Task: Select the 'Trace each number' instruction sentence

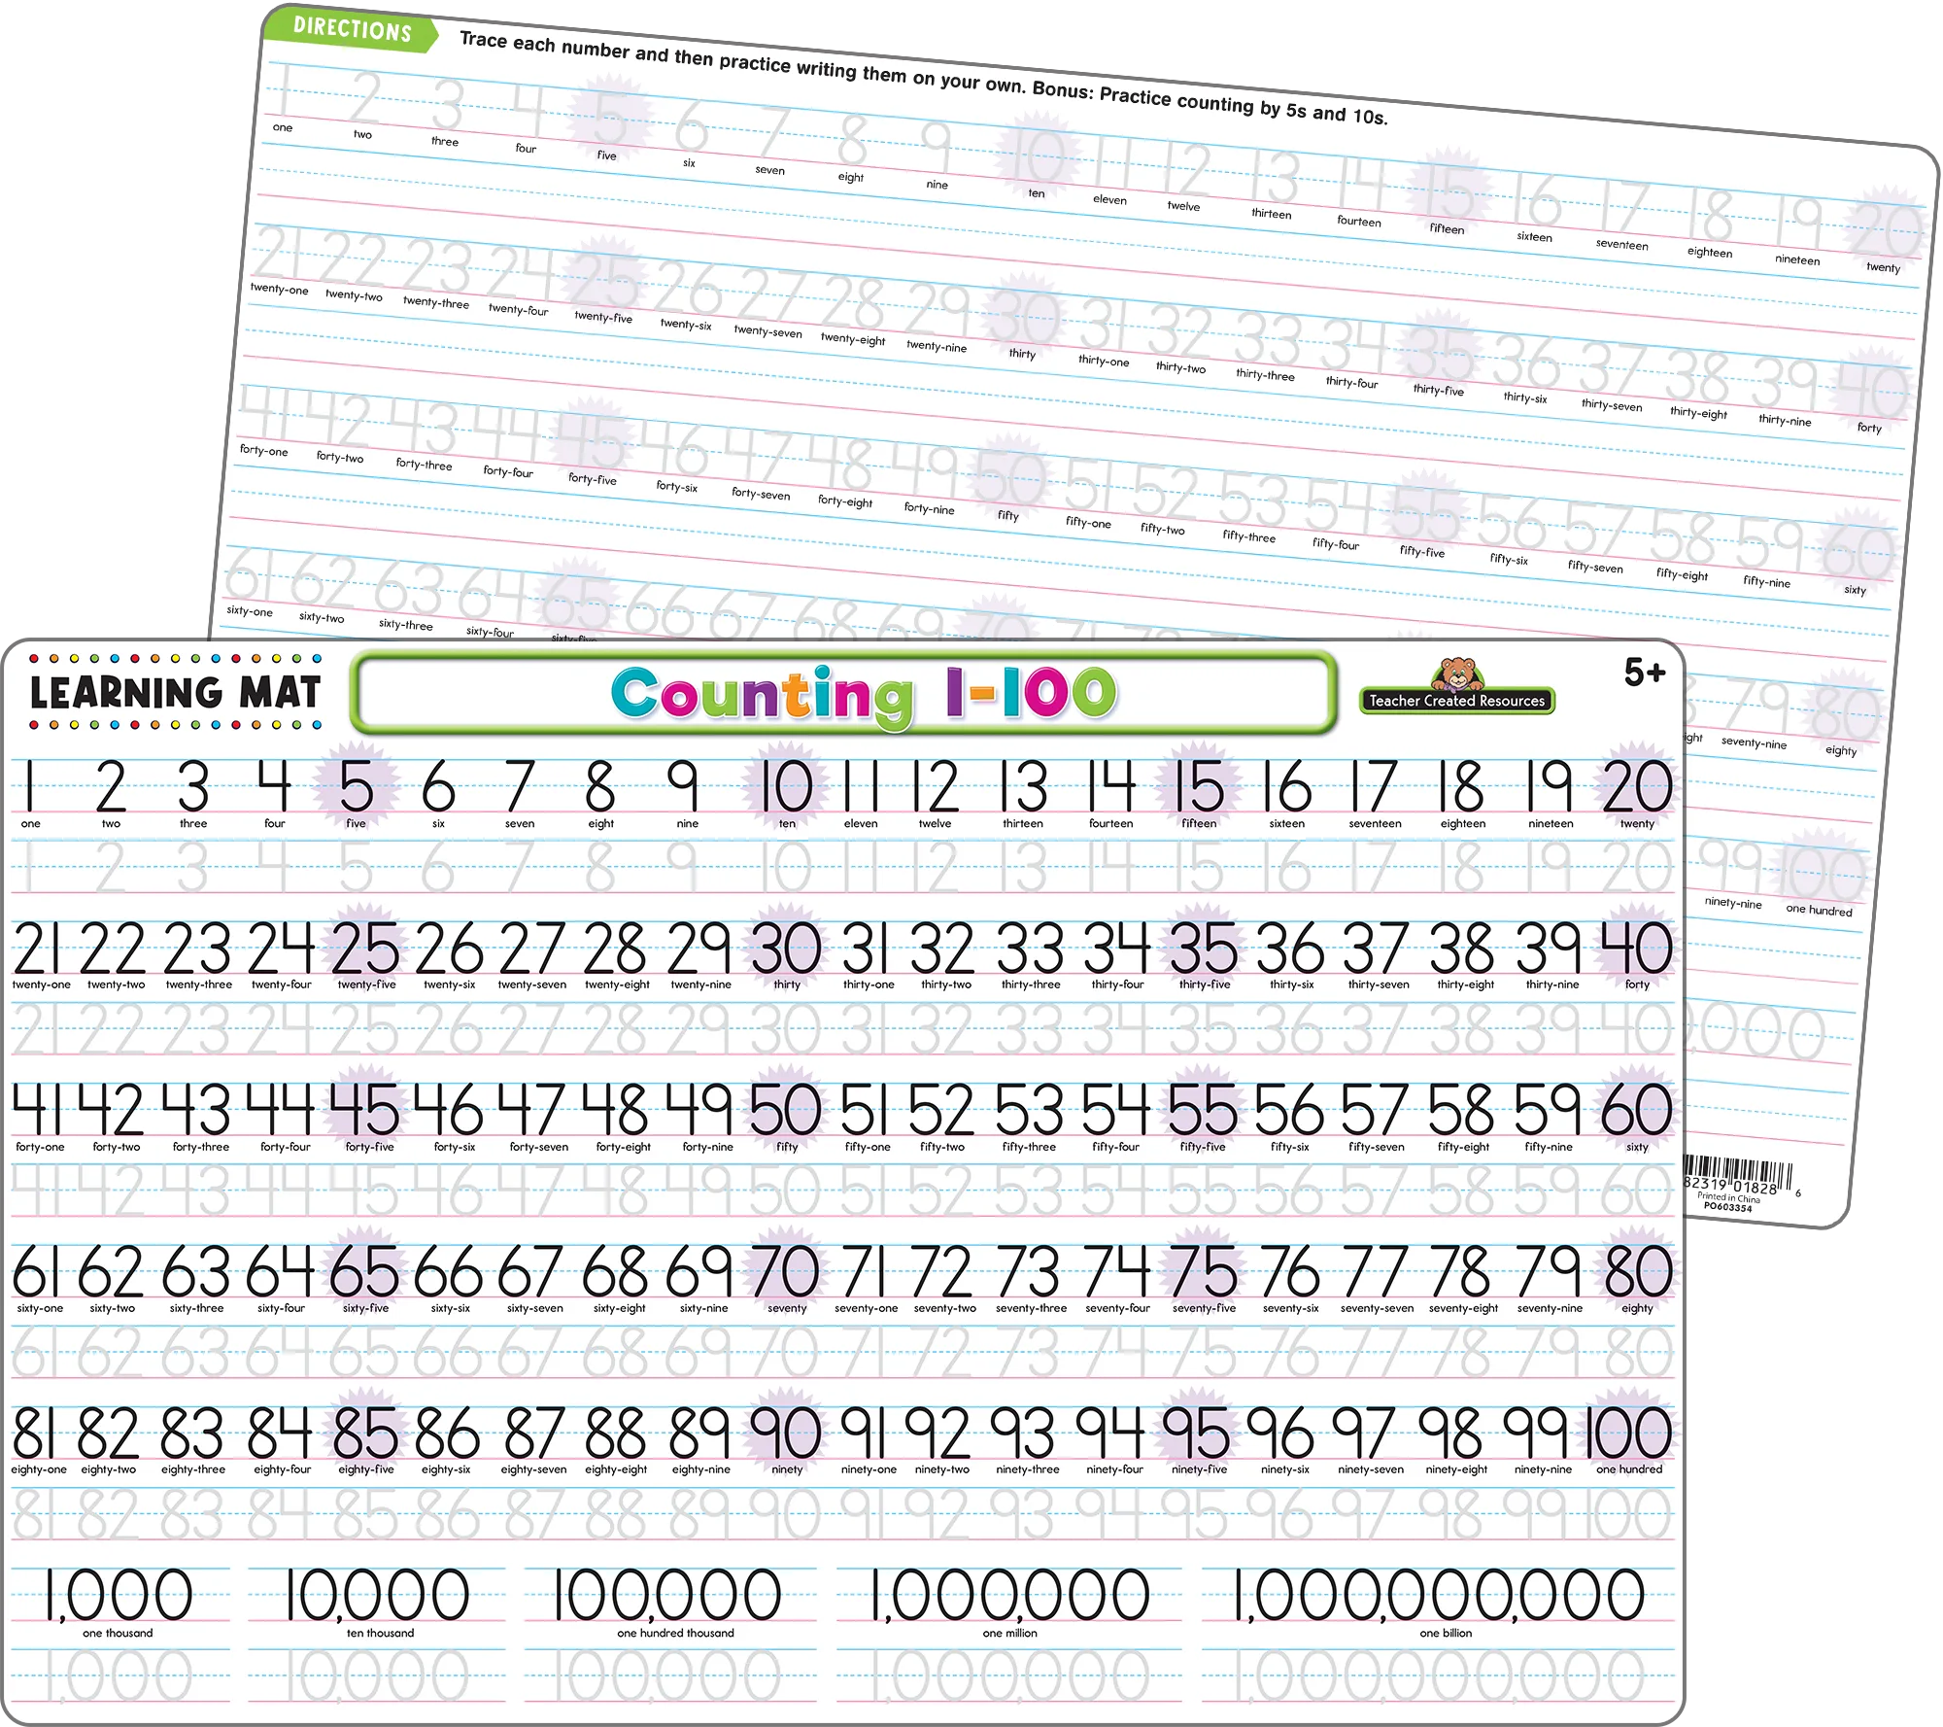Action: 923,78
